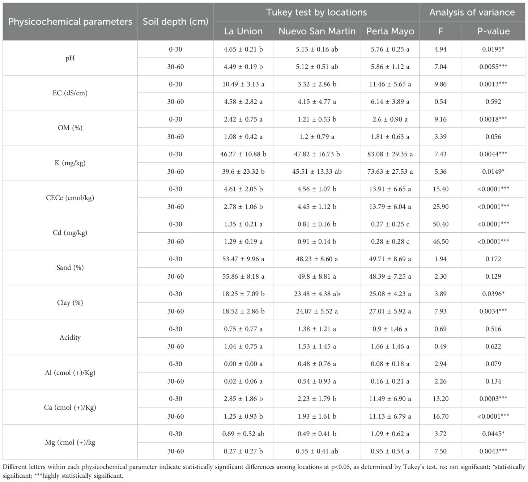Select the pH parameter row label

[x=70, y=58]
